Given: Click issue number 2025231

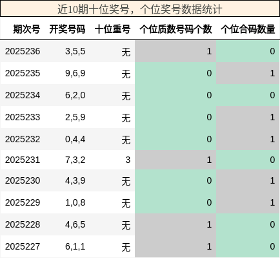Looking at the screenshot, I should [x=23, y=160].
